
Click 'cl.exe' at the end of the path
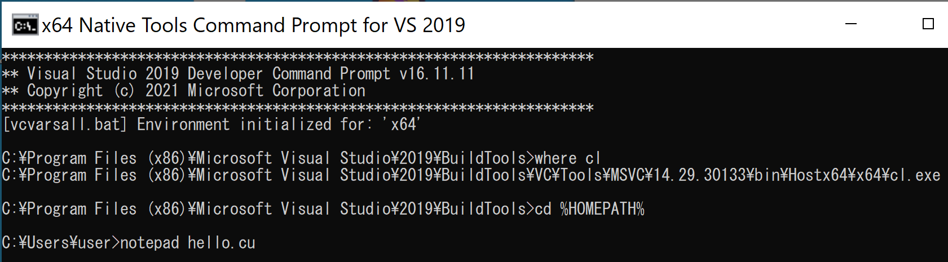coord(915,175)
